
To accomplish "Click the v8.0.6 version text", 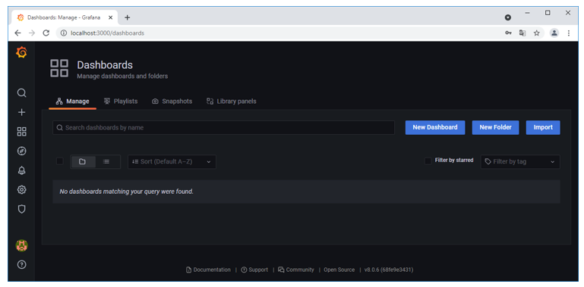I will (389, 270).
